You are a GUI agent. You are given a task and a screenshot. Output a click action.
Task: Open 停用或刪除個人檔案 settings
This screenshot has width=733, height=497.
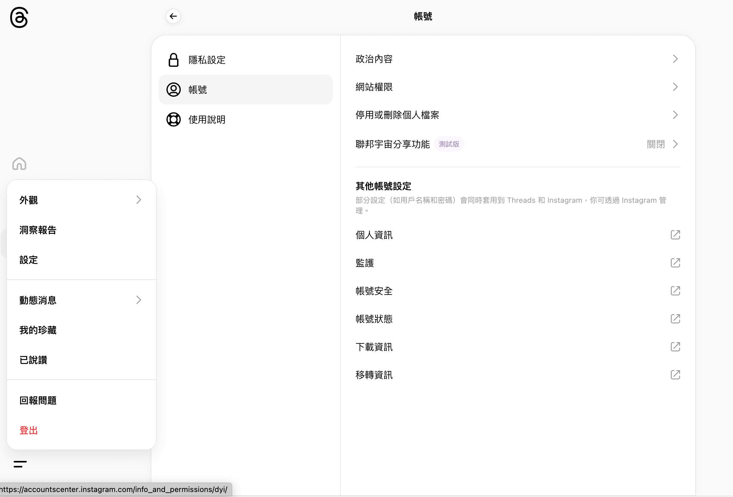coord(675,115)
